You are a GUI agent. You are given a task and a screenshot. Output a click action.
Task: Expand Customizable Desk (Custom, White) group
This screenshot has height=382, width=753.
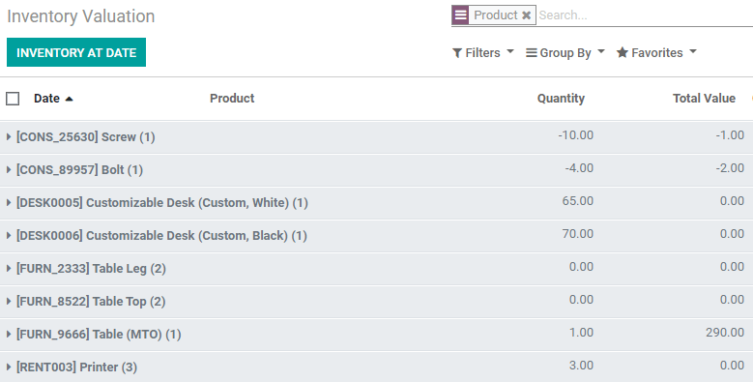click(x=377, y=203)
